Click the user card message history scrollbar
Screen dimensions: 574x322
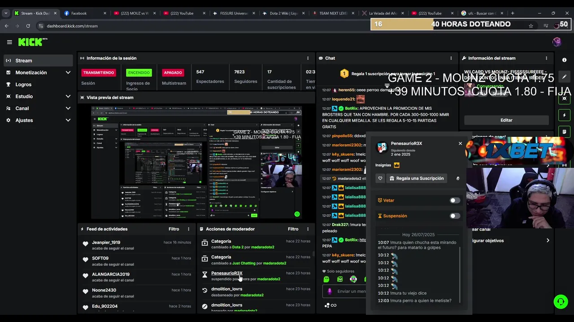point(460,275)
